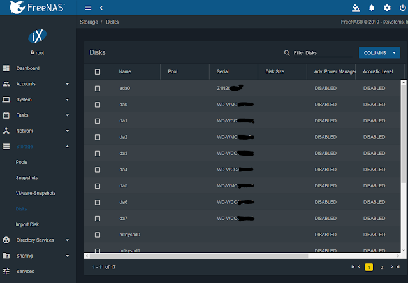Open the settings gear icon
This screenshot has width=408, height=283.
[387, 8]
